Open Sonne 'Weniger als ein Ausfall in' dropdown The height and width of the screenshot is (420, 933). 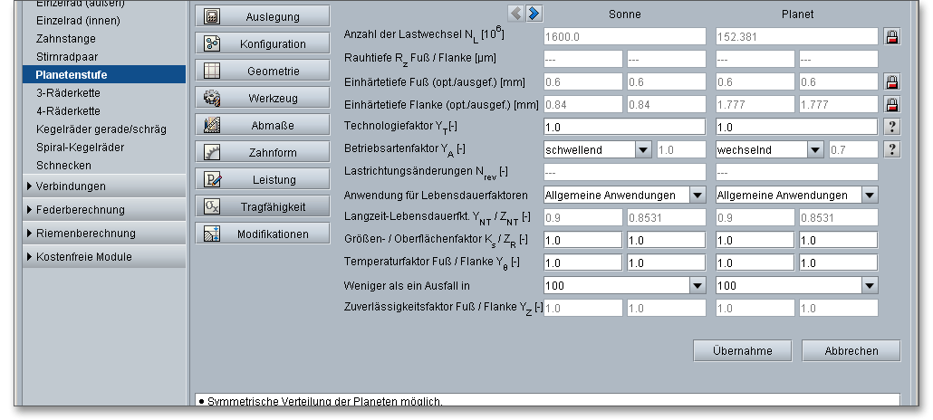(697, 285)
